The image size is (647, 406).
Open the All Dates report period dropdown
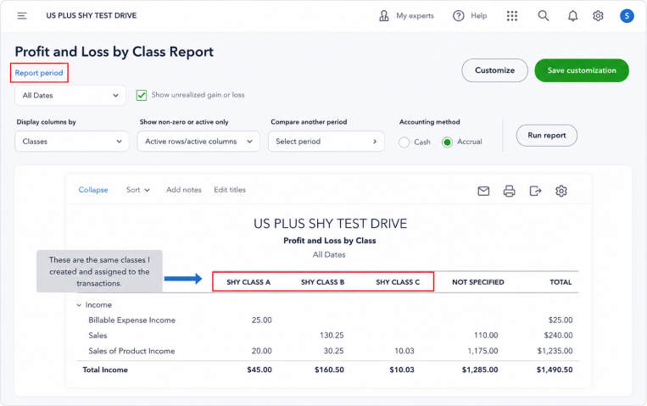tap(70, 95)
